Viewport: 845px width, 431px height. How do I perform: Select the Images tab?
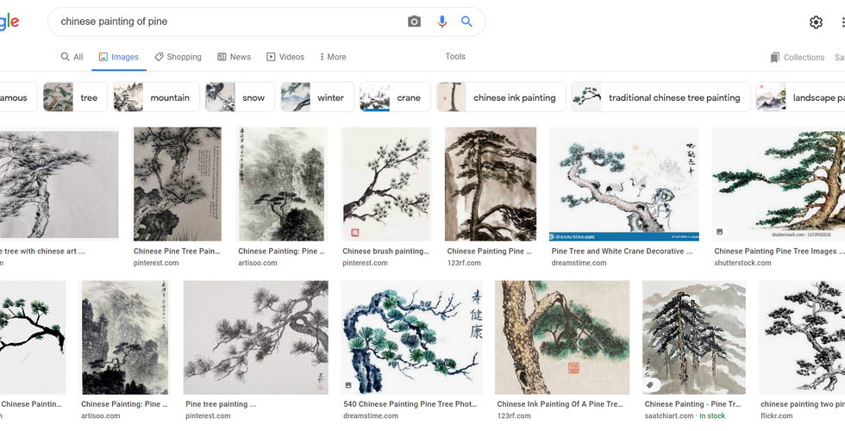point(119,57)
